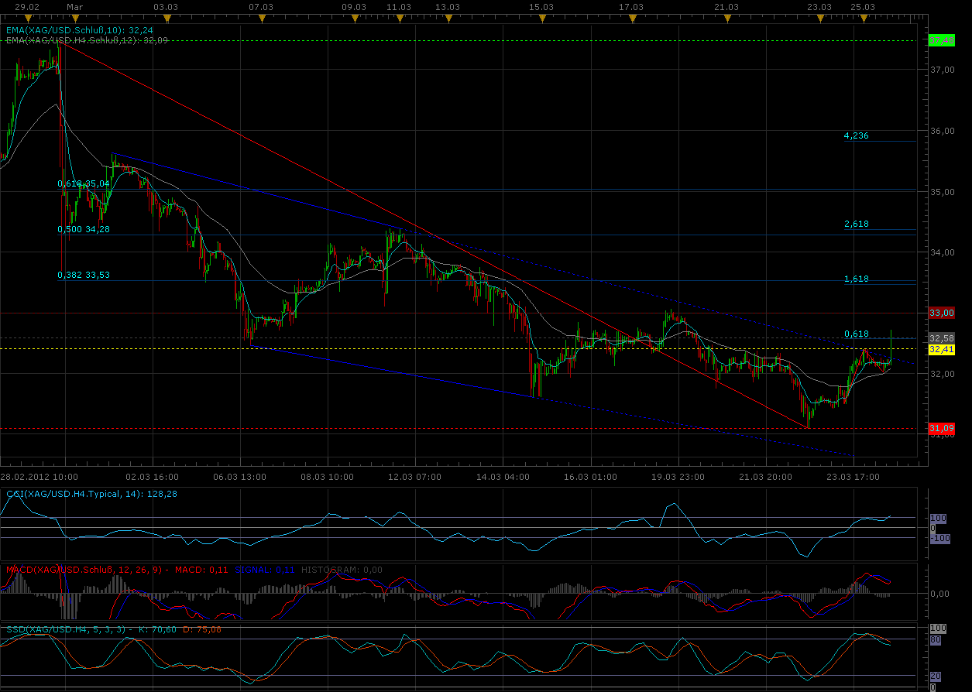
Task: Select the 0,382 33,53 retracement label
Action: [84, 274]
